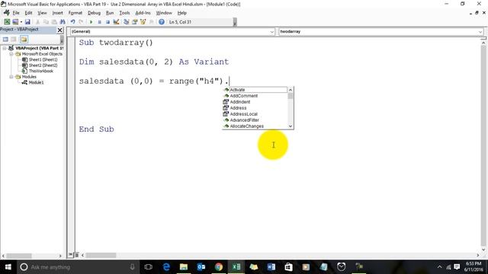Viewport: 488px width, 274px height.
Task: Open the Add-Ins menu
Action: 143,13
